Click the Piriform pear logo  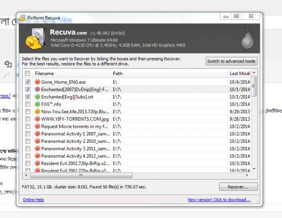[247, 39]
